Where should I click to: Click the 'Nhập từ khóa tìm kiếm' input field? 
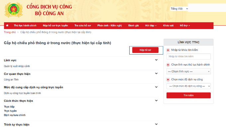coord(188,57)
